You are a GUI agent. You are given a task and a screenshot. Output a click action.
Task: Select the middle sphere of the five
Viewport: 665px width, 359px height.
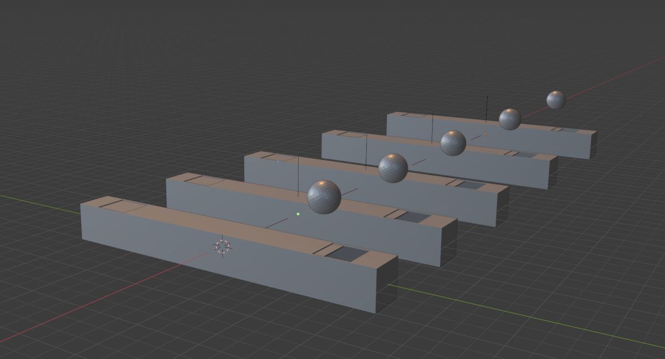point(453,143)
